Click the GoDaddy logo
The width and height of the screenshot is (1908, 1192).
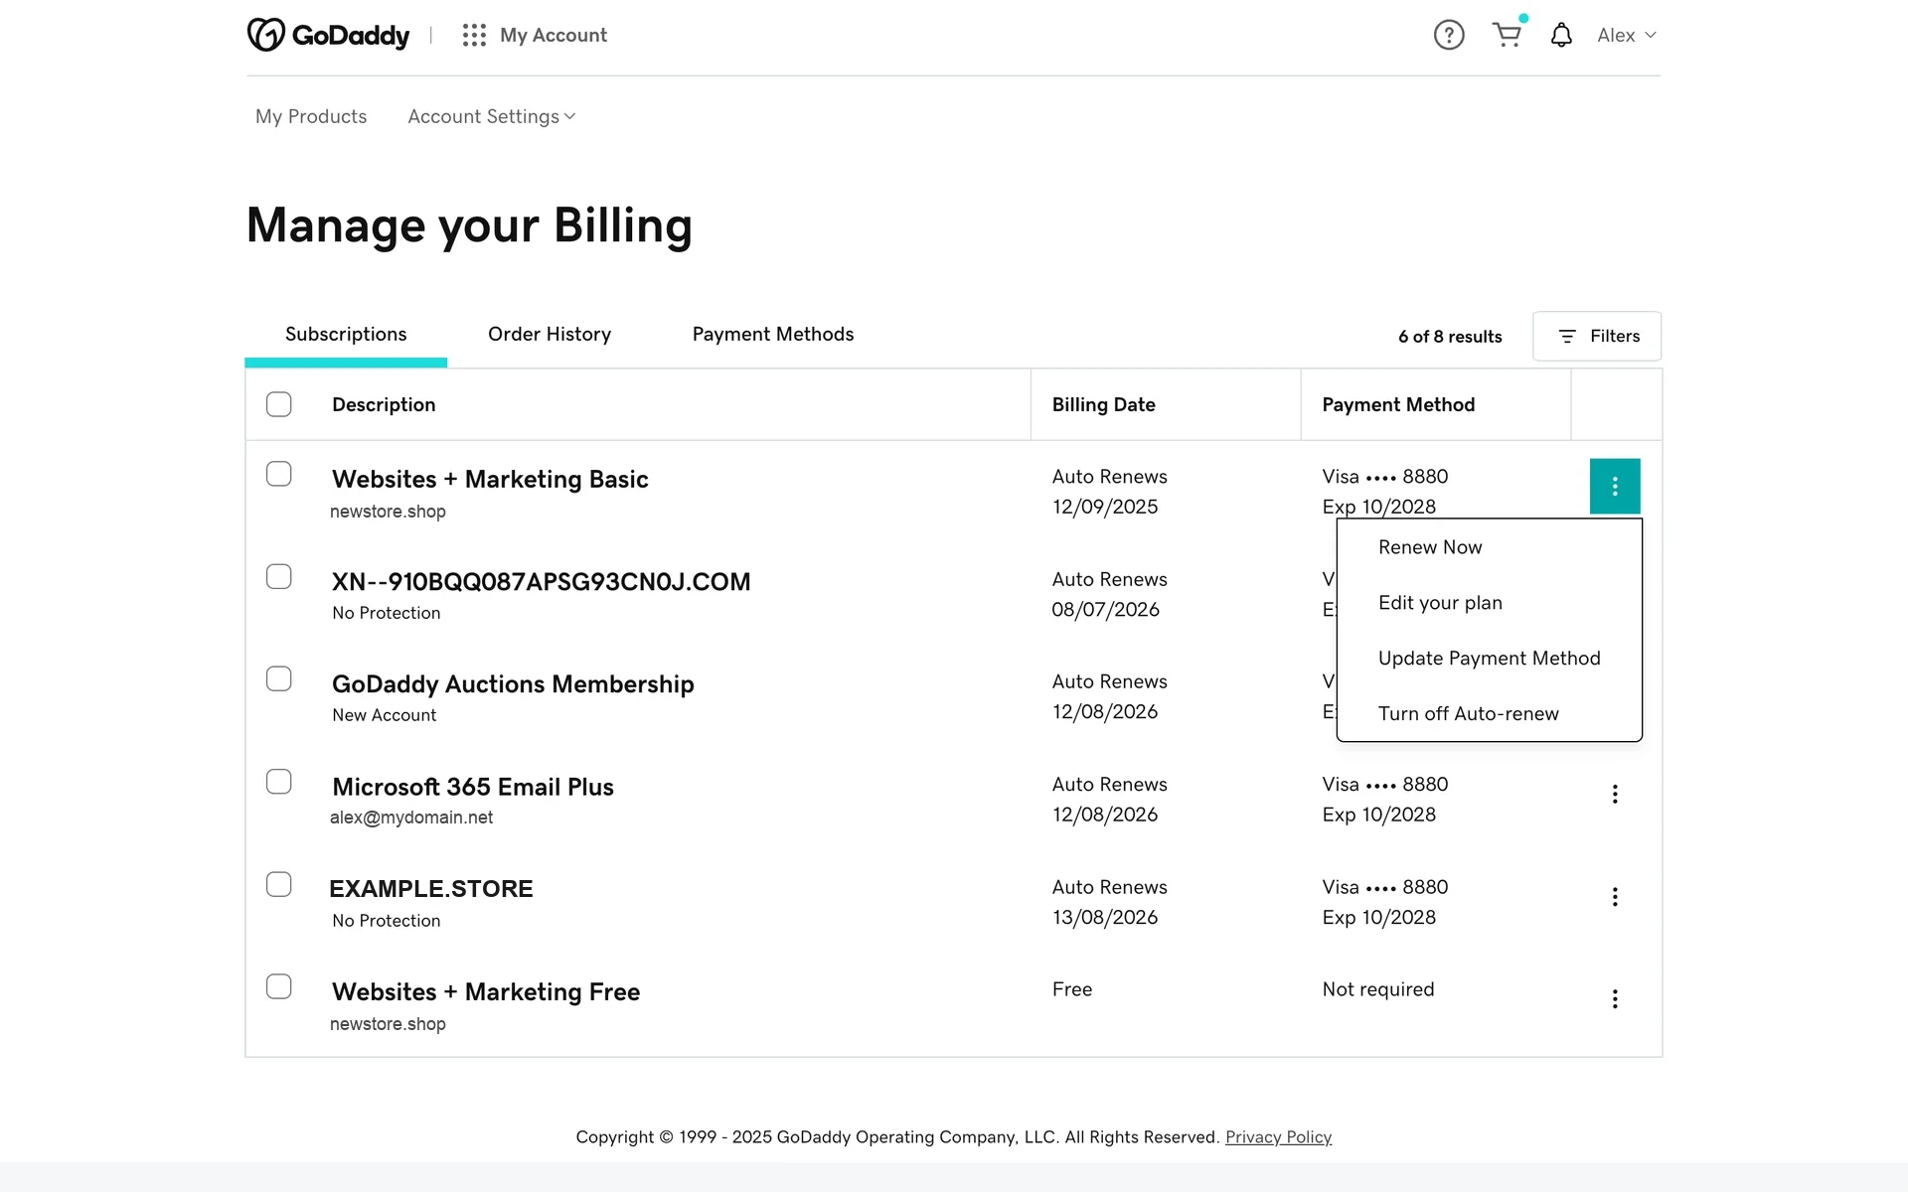[x=328, y=35]
